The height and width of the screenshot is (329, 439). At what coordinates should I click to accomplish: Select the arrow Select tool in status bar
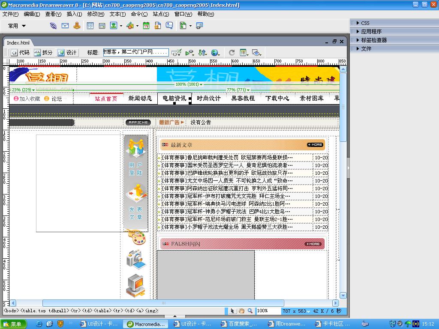(232, 311)
